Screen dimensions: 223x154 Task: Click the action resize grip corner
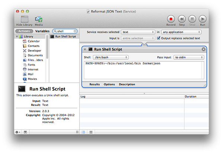point(205,85)
